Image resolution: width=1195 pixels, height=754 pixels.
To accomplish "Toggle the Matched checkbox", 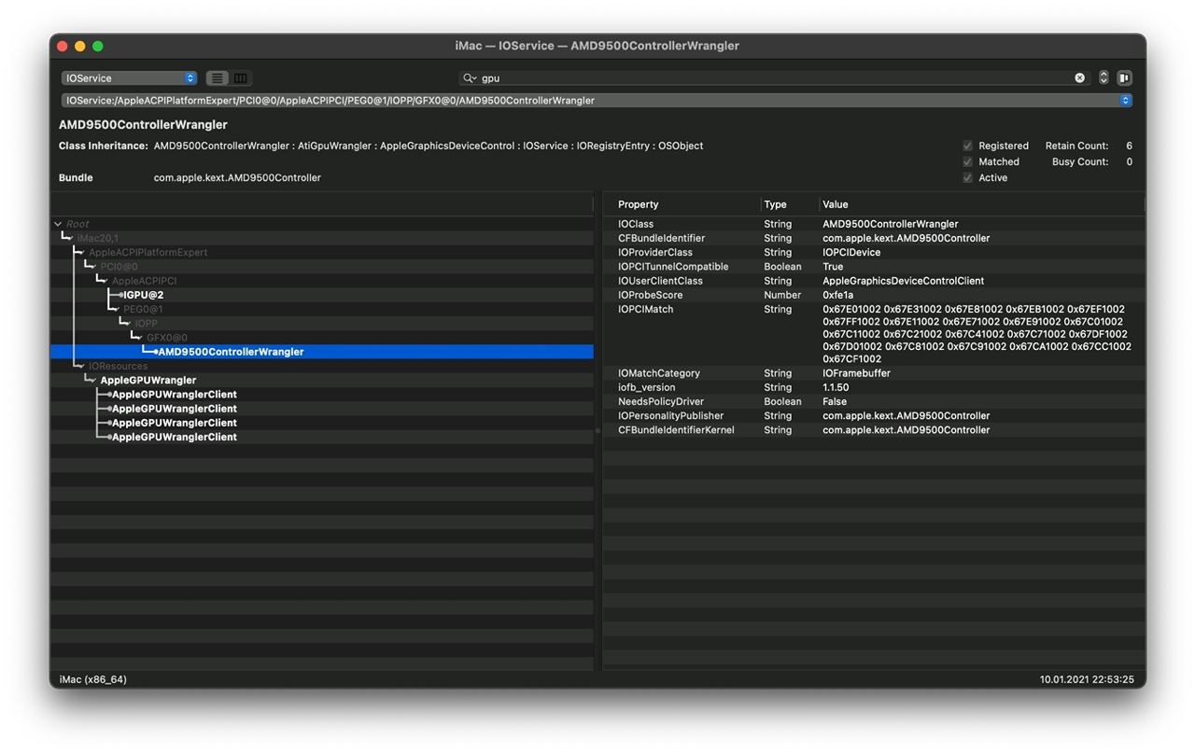I will click(x=967, y=161).
